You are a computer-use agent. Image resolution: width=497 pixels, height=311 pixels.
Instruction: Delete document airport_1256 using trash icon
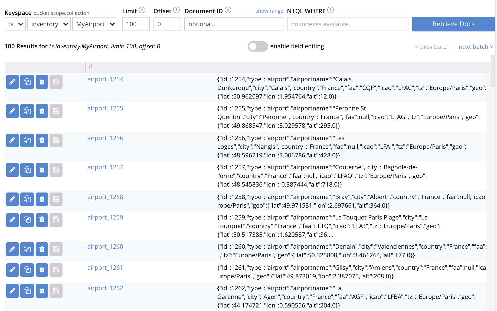pos(42,140)
